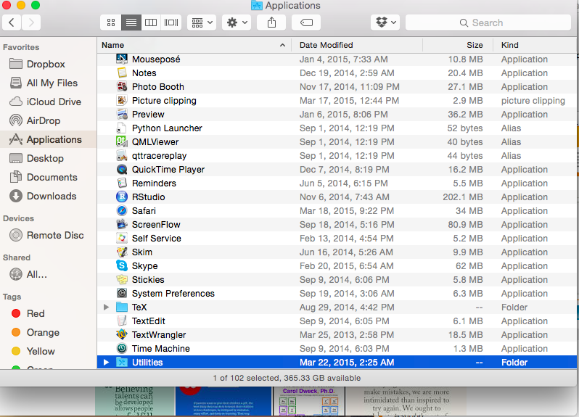Select the Preview app icon
This screenshot has width=579, height=417.
tap(122, 114)
